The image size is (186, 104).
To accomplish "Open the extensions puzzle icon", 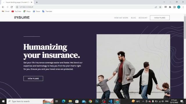I will 170,7.
